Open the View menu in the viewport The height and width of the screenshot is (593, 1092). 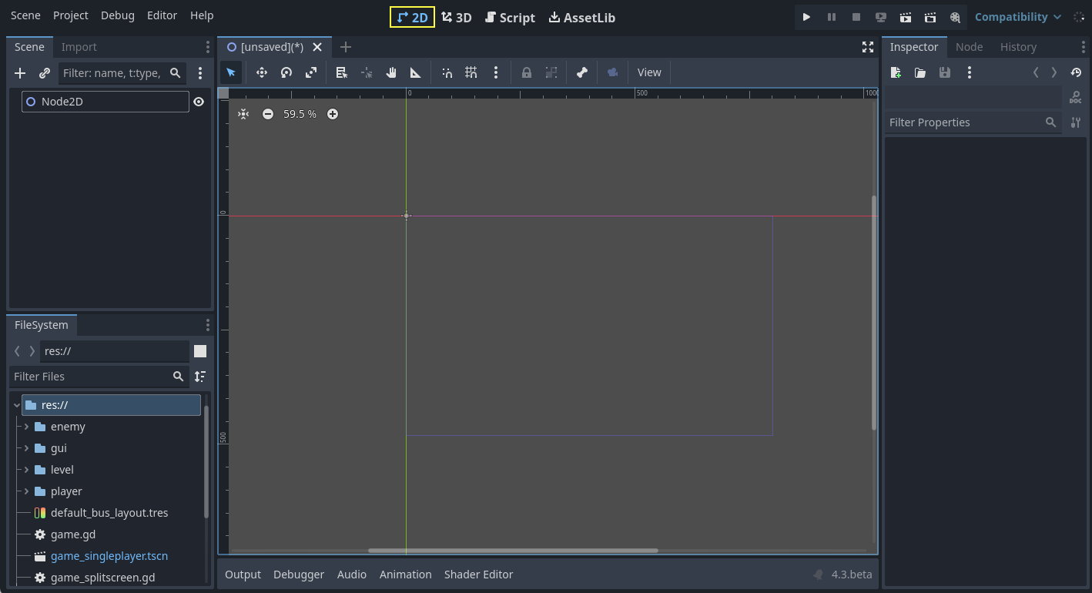pyautogui.click(x=648, y=72)
